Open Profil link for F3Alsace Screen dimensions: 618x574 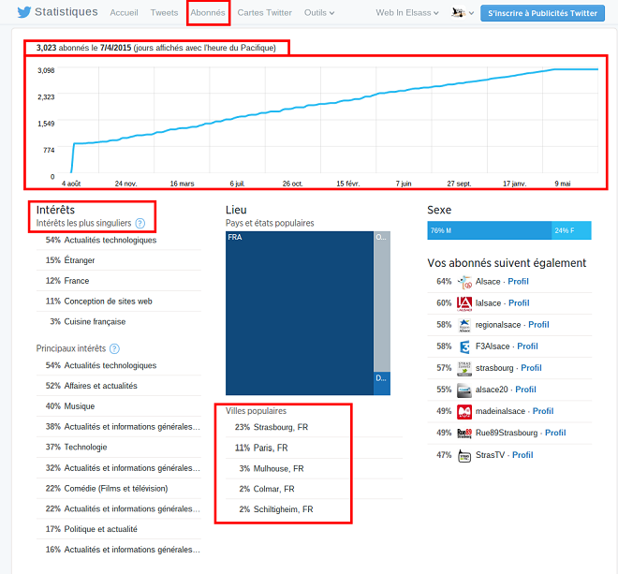click(x=527, y=346)
